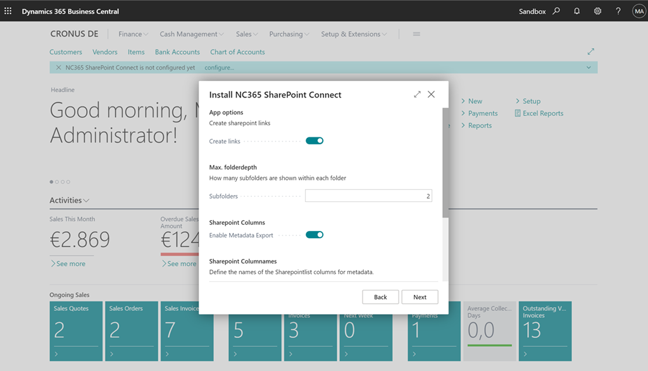Open the Vendors page

pyautogui.click(x=105, y=52)
